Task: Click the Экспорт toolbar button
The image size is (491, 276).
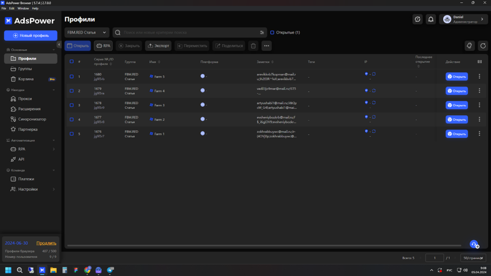Action: [158, 46]
